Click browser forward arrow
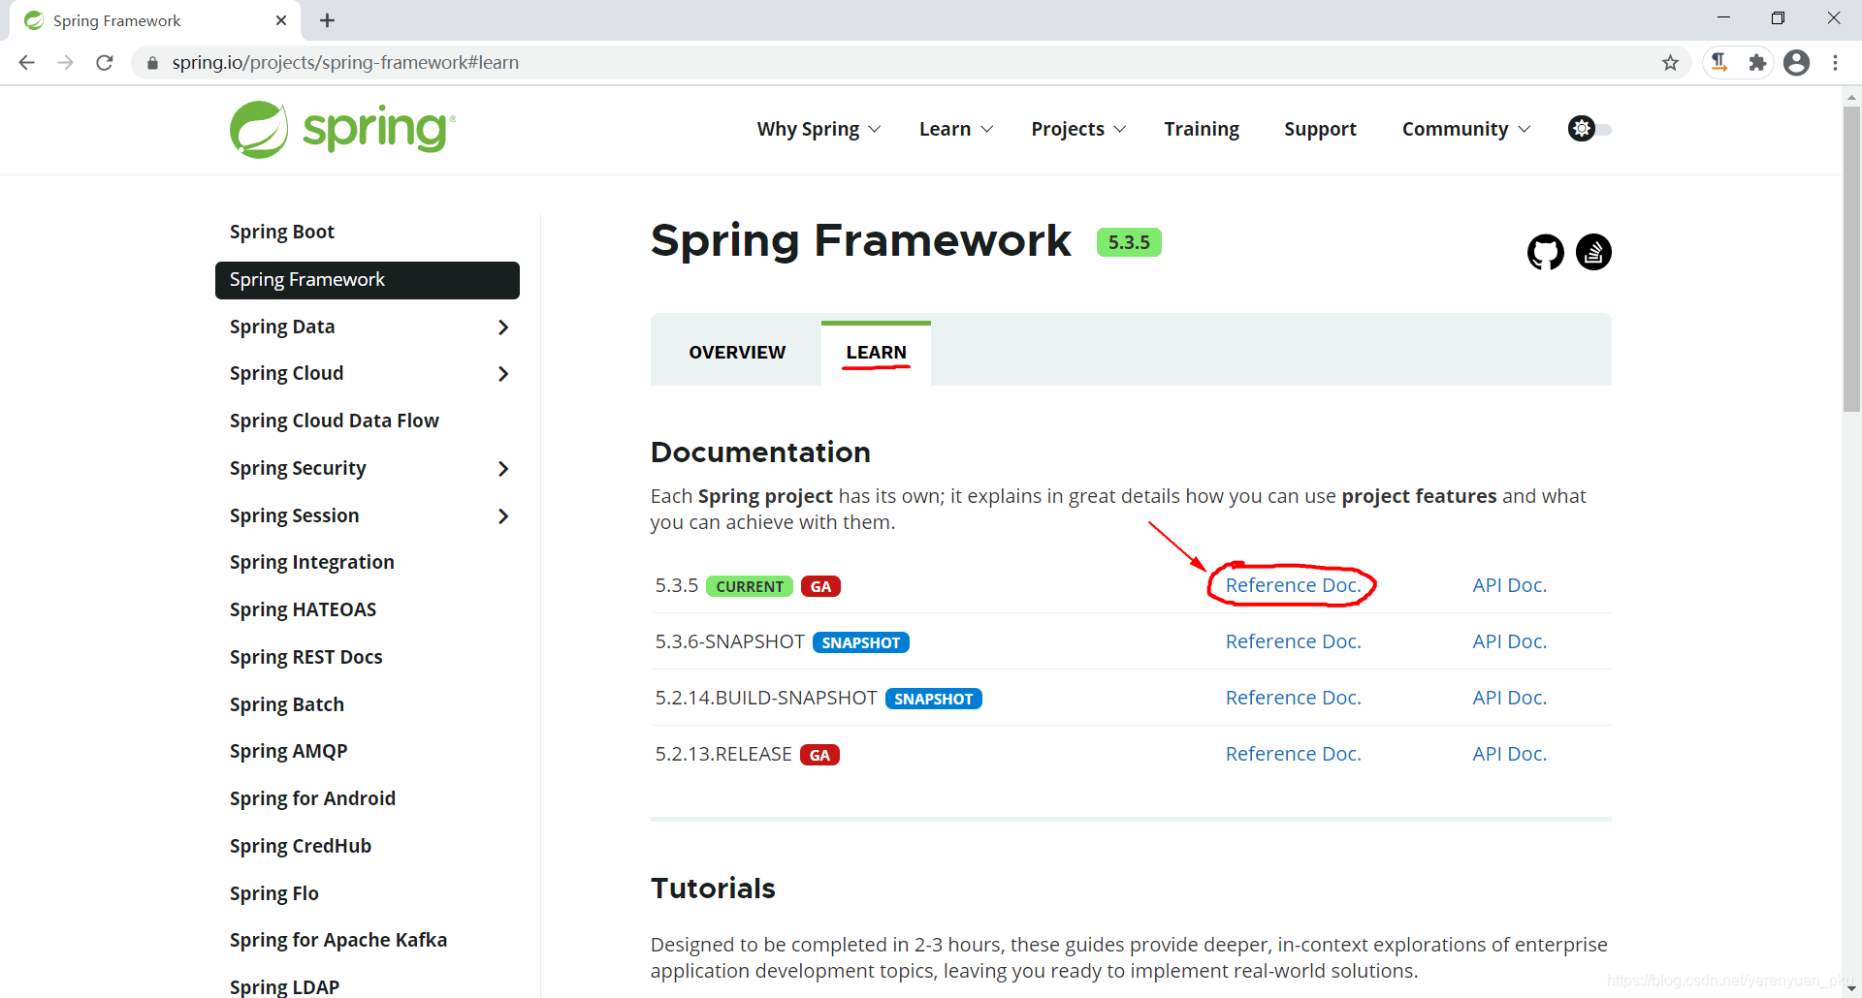Screen dimensions: 1862x998 (65, 62)
